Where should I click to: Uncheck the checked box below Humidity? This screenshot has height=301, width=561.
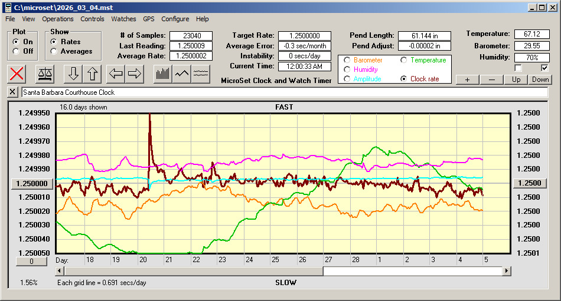pyautogui.click(x=544, y=68)
